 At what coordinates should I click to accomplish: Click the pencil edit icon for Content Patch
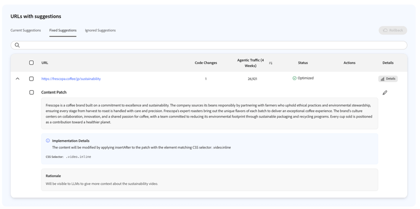tap(385, 92)
